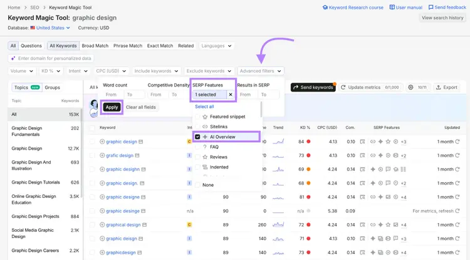The width and height of the screenshot is (470, 260).
Task: Click the AI sparkle icon in domain field
Action: click(13, 58)
